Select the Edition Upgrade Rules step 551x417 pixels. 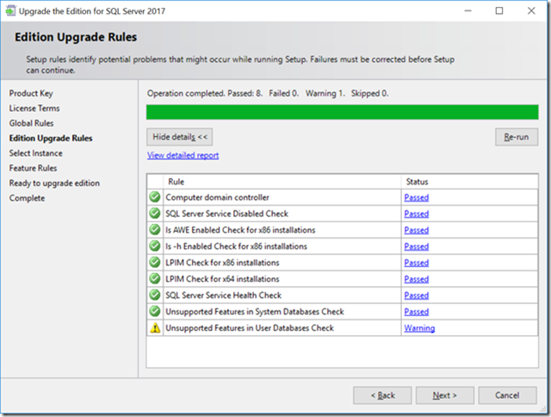[x=51, y=139]
